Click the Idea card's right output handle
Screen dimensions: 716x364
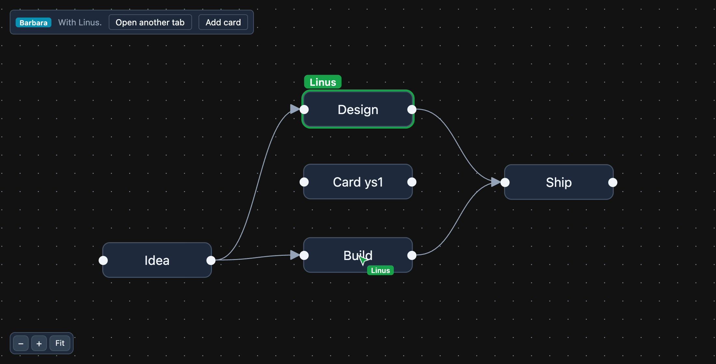click(x=211, y=260)
